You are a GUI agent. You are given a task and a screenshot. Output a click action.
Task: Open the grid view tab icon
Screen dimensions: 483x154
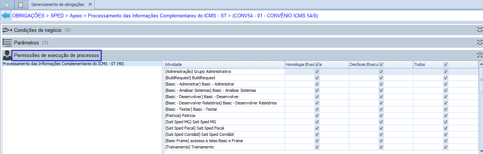coord(7,5)
